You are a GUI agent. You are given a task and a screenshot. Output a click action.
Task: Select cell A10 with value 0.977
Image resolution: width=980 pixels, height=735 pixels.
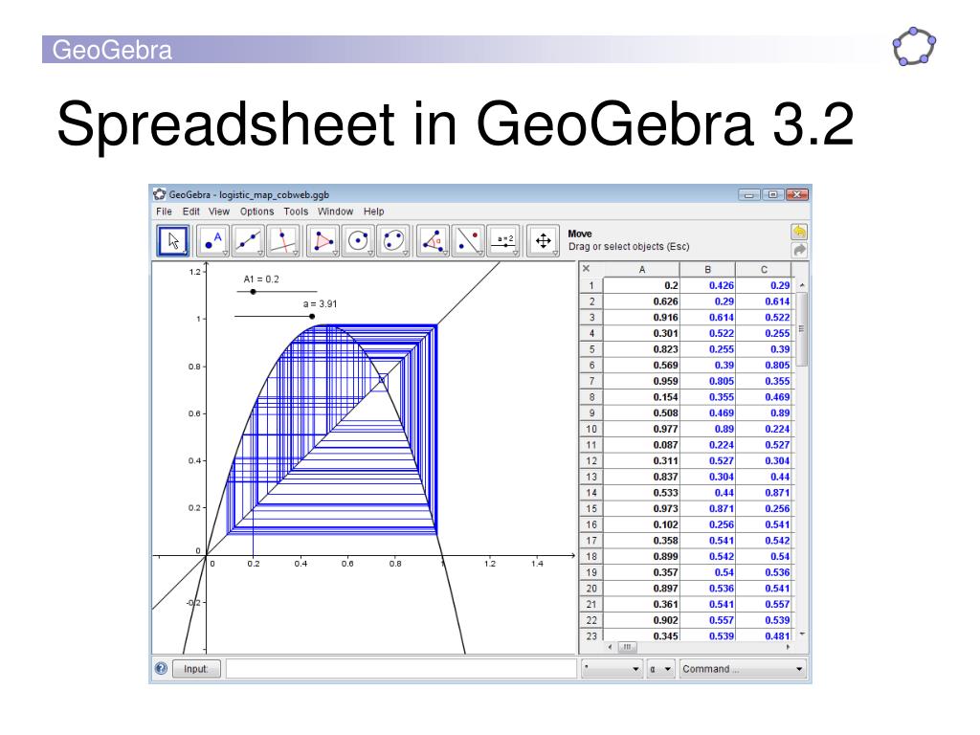[641, 429]
